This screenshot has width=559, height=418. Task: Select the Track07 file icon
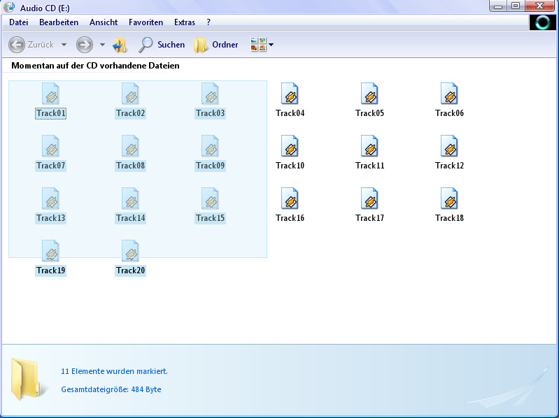click(50, 145)
